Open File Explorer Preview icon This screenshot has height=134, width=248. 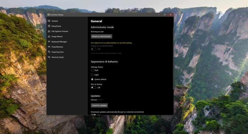[x=49, y=31]
